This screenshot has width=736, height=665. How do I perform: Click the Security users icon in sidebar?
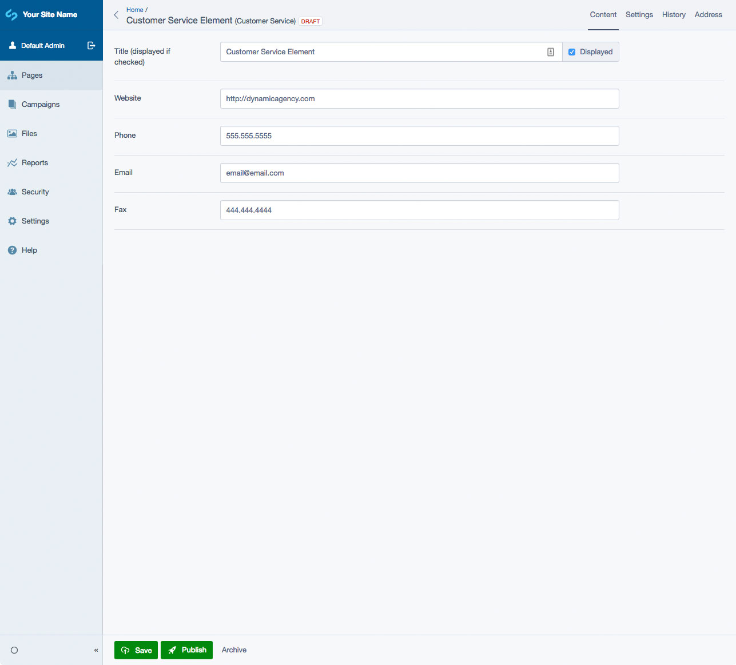click(x=12, y=192)
